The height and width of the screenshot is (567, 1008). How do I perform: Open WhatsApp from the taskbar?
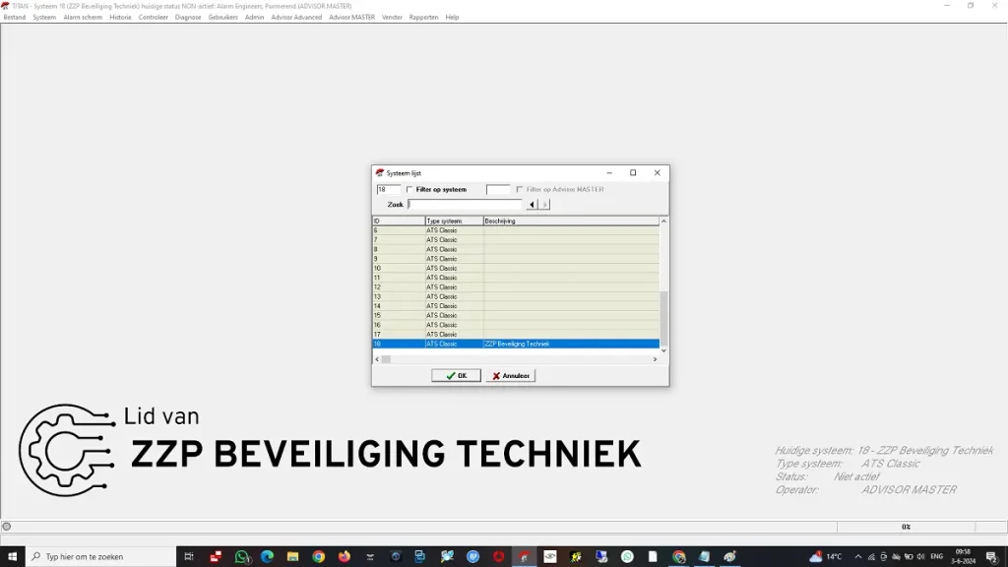242,556
